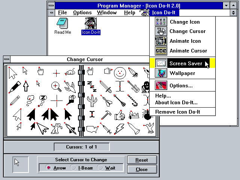
Task: Open the Window menu
Action: pos(107,13)
